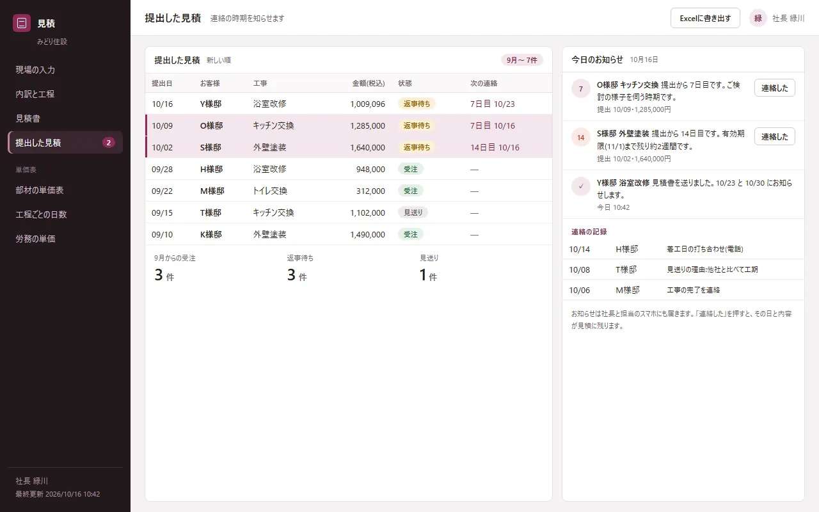
Task: Open 部材の単価表 in the sidebar
Action: click(x=65, y=190)
